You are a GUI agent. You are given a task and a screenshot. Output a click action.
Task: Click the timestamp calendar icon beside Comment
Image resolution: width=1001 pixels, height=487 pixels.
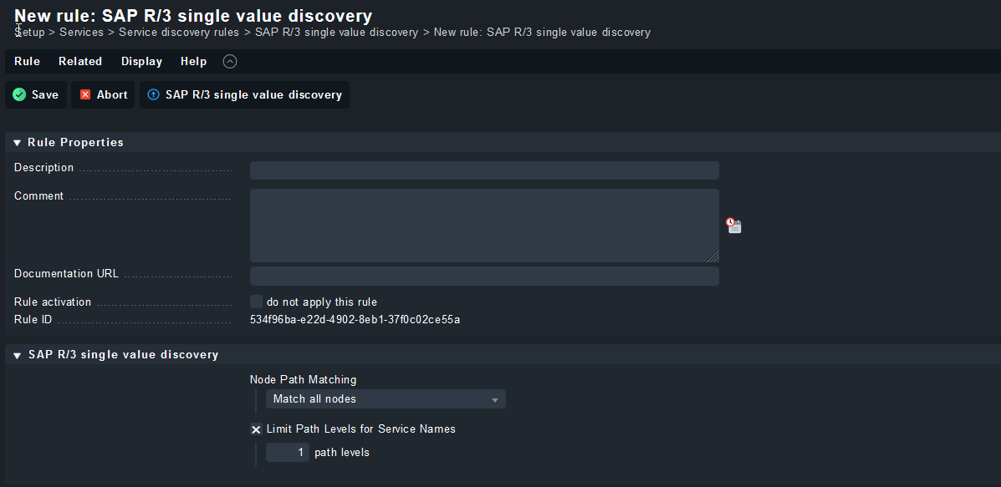tap(733, 226)
